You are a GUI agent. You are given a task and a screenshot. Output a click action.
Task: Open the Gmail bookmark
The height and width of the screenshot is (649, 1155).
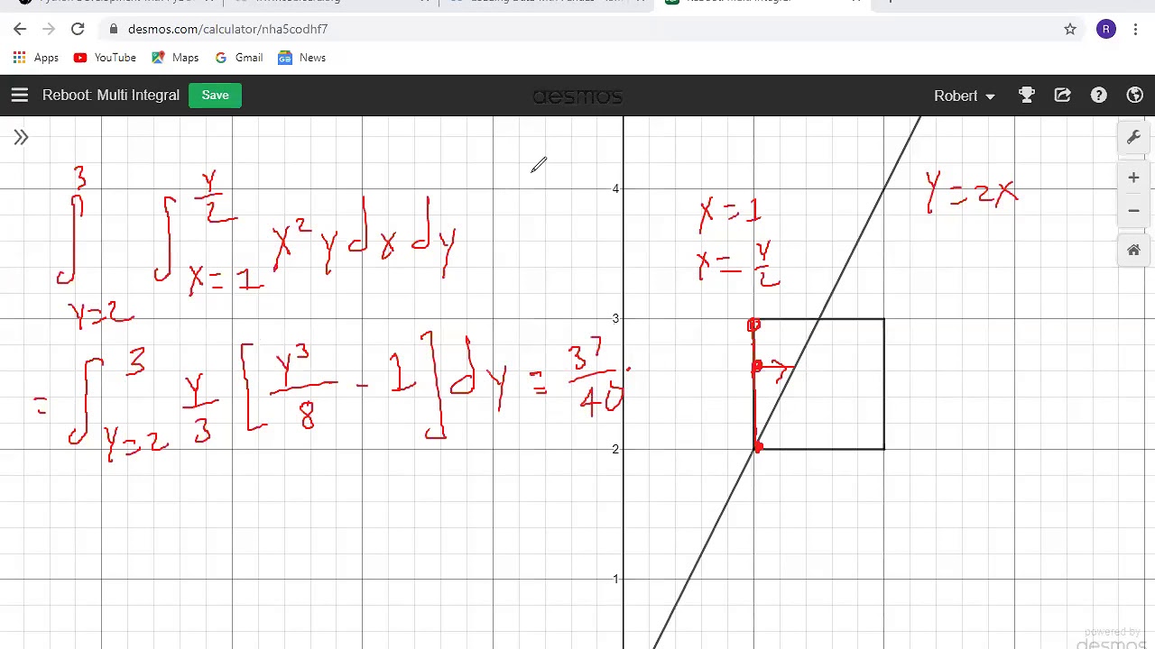pos(239,58)
